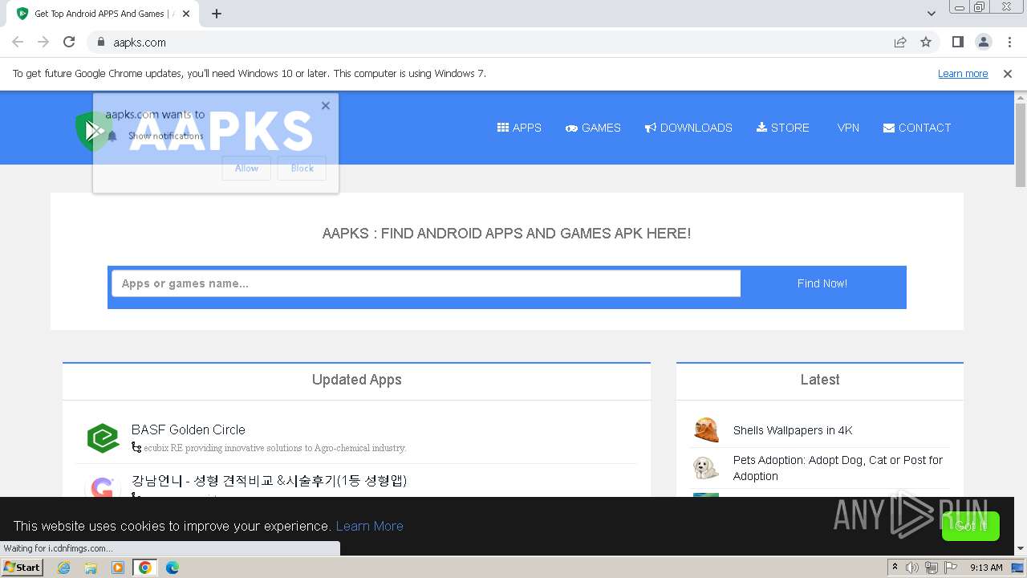The height and width of the screenshot is (578, 1027).
Task: Click the 'Latest' section heading
Action: tap(820, 380)
